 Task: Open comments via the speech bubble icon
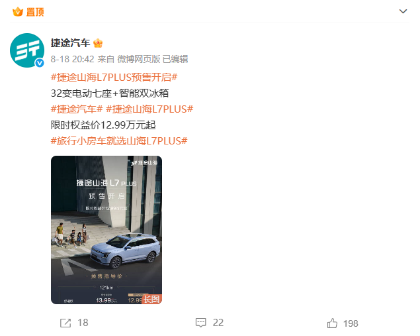click(200, 323)
